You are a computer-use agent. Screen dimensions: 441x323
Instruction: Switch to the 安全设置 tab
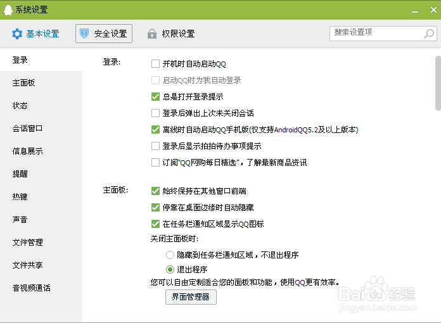point(104,34)
